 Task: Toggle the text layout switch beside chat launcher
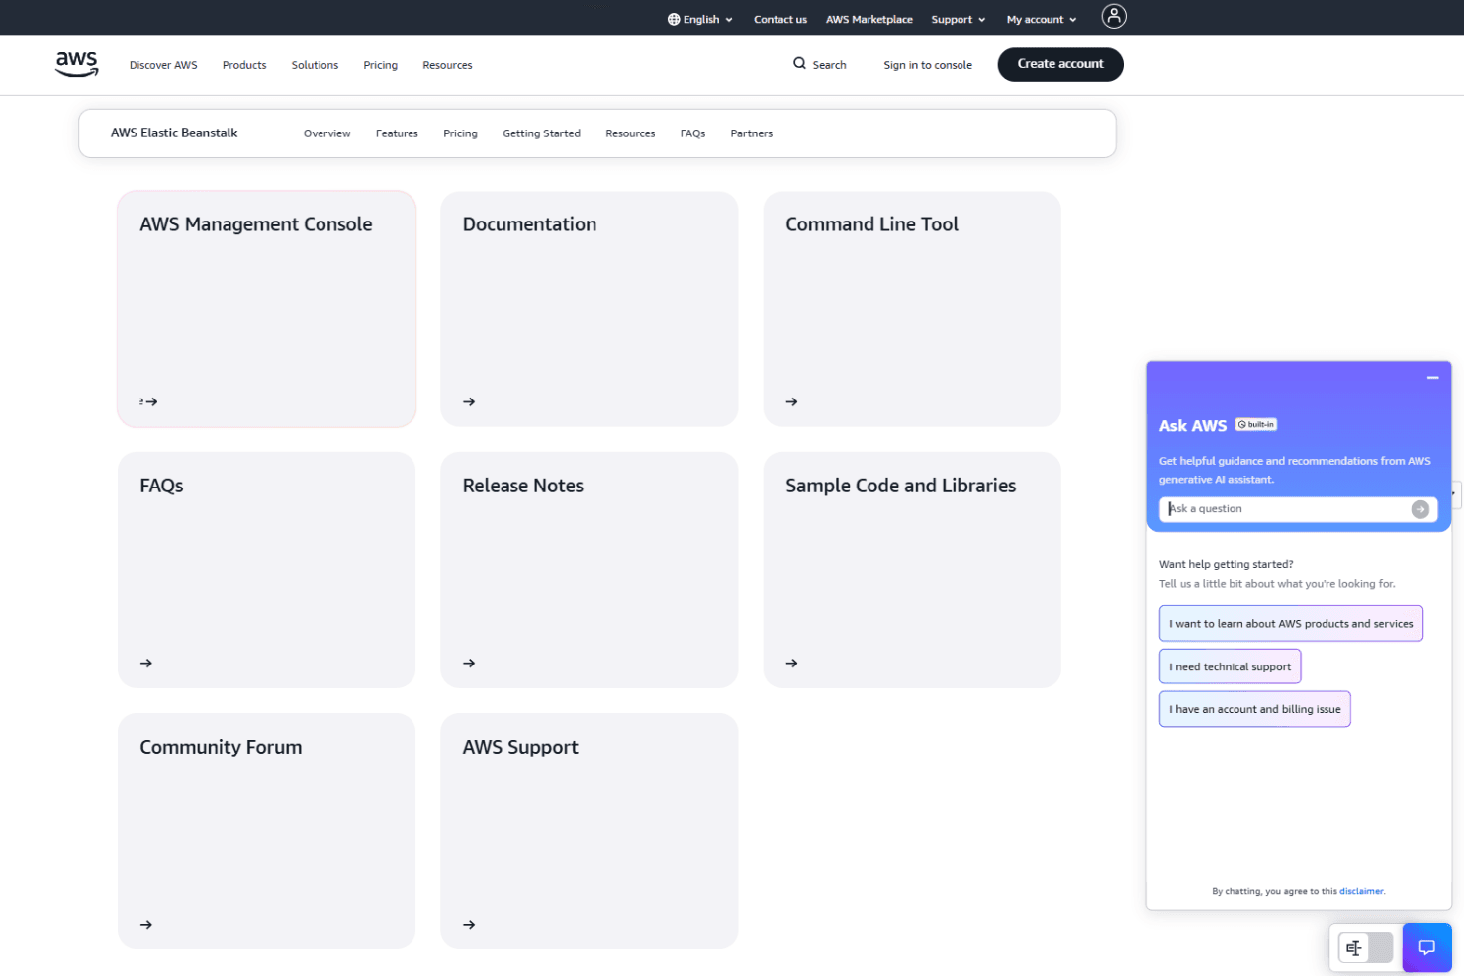[x=1365, y=947]
